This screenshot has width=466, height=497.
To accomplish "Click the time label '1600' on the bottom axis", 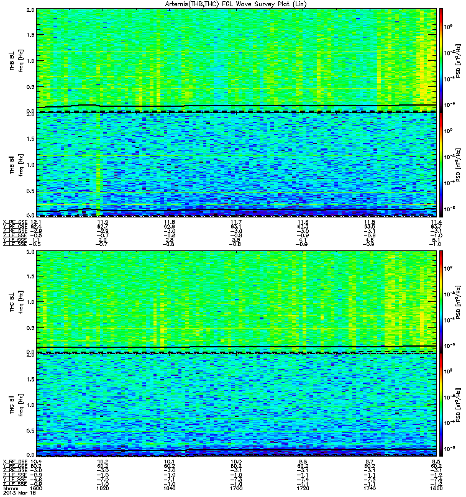I will 37,488.
